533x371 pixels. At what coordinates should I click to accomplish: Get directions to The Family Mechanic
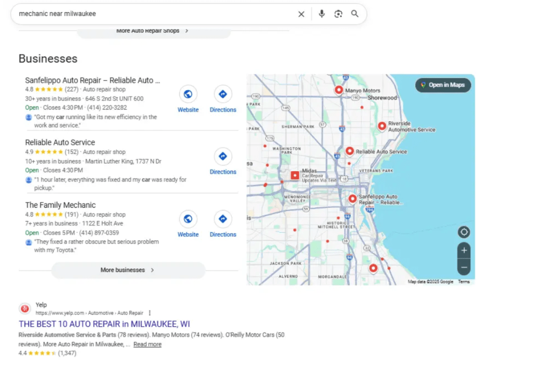[x=222, y=219]
